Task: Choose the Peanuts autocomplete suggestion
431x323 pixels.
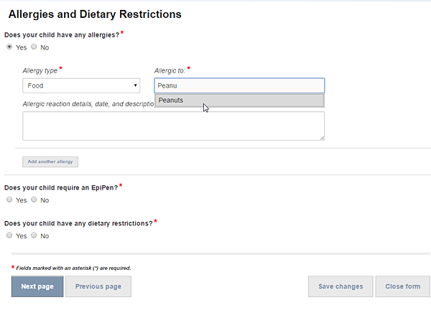Action: click(239, 100)
